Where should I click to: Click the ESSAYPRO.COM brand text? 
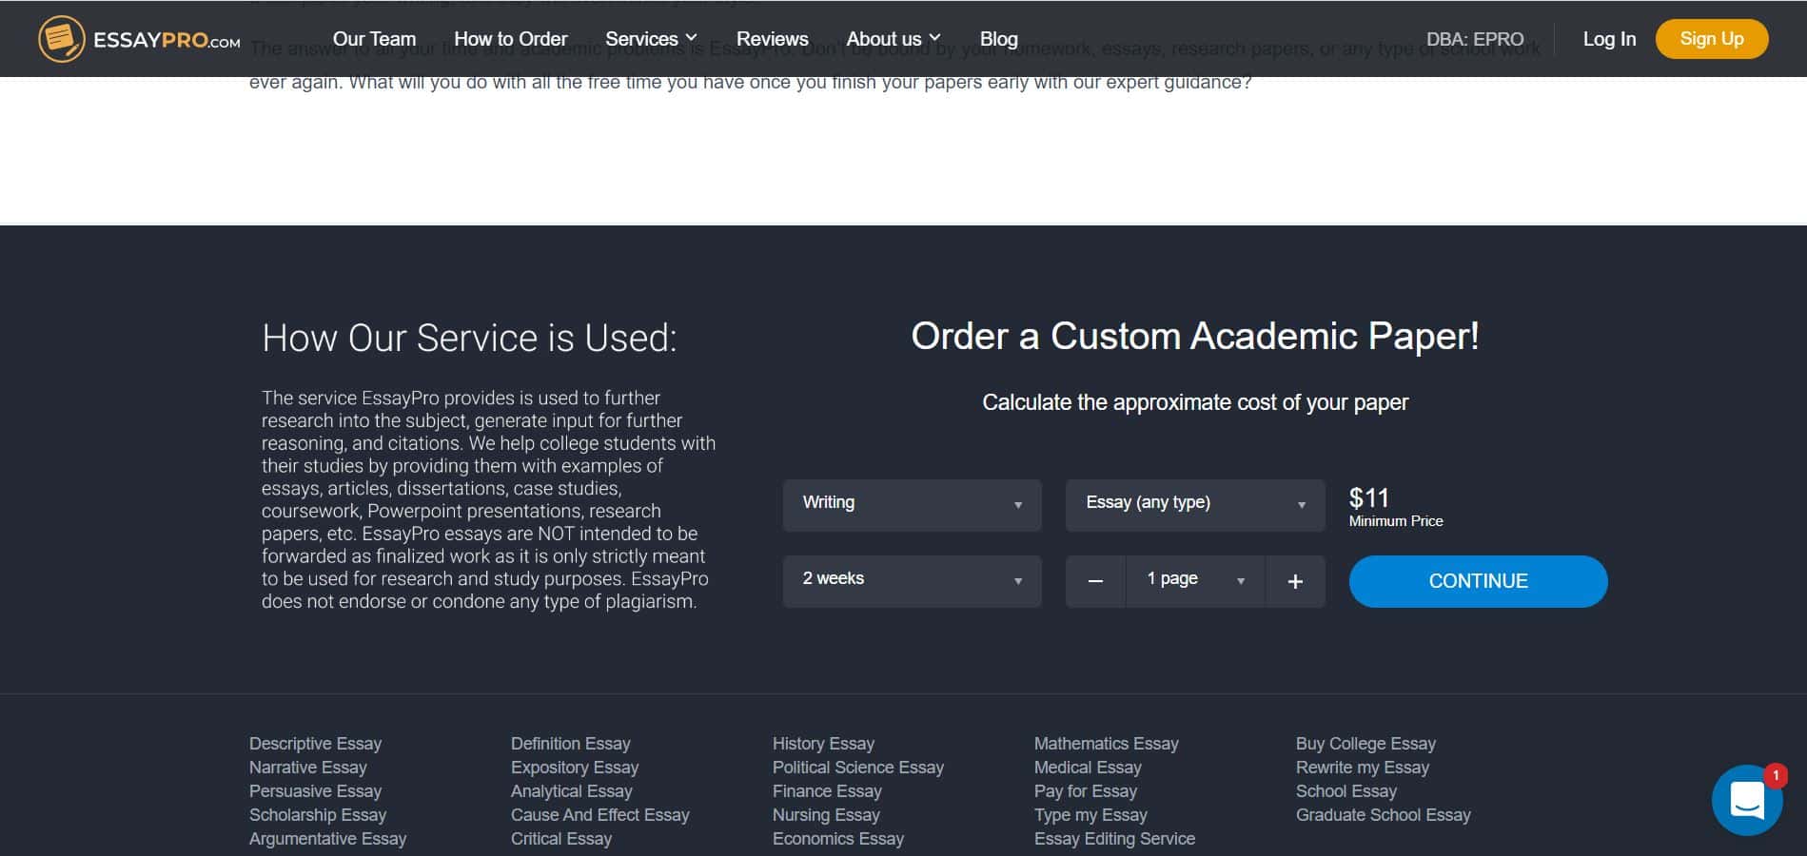(167, 41)
